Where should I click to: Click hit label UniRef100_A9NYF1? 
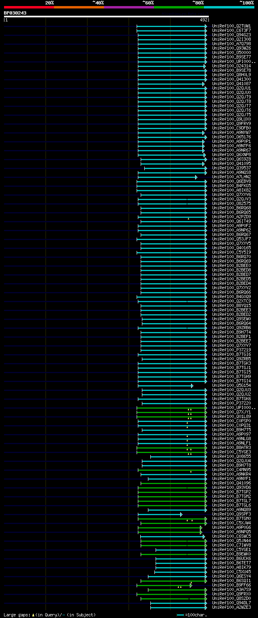click(231, 478)
